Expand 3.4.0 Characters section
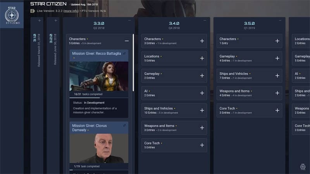This screenshot has height=174, width=310. (202, 41)
